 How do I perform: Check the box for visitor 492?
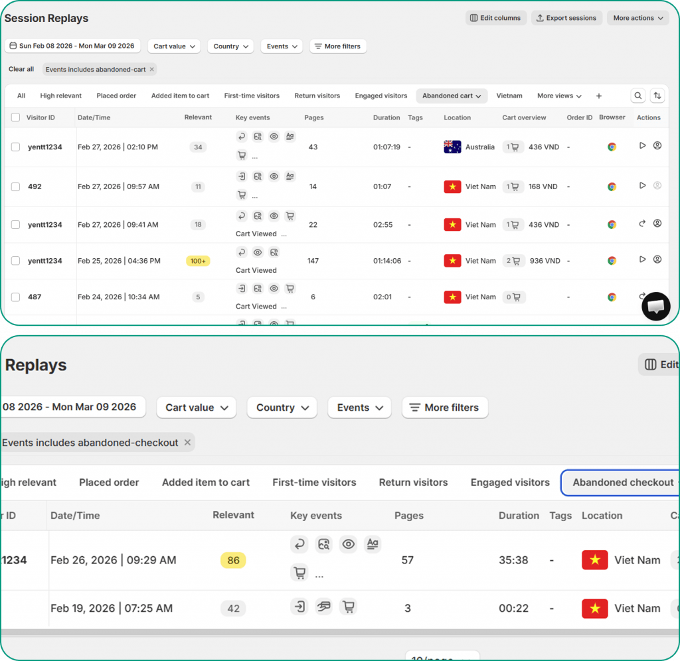point(15,187)
